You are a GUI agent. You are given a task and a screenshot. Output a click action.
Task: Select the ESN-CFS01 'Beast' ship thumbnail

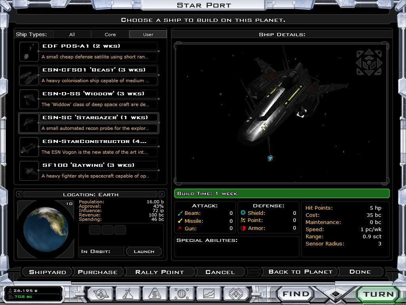[x=29, y=75]
